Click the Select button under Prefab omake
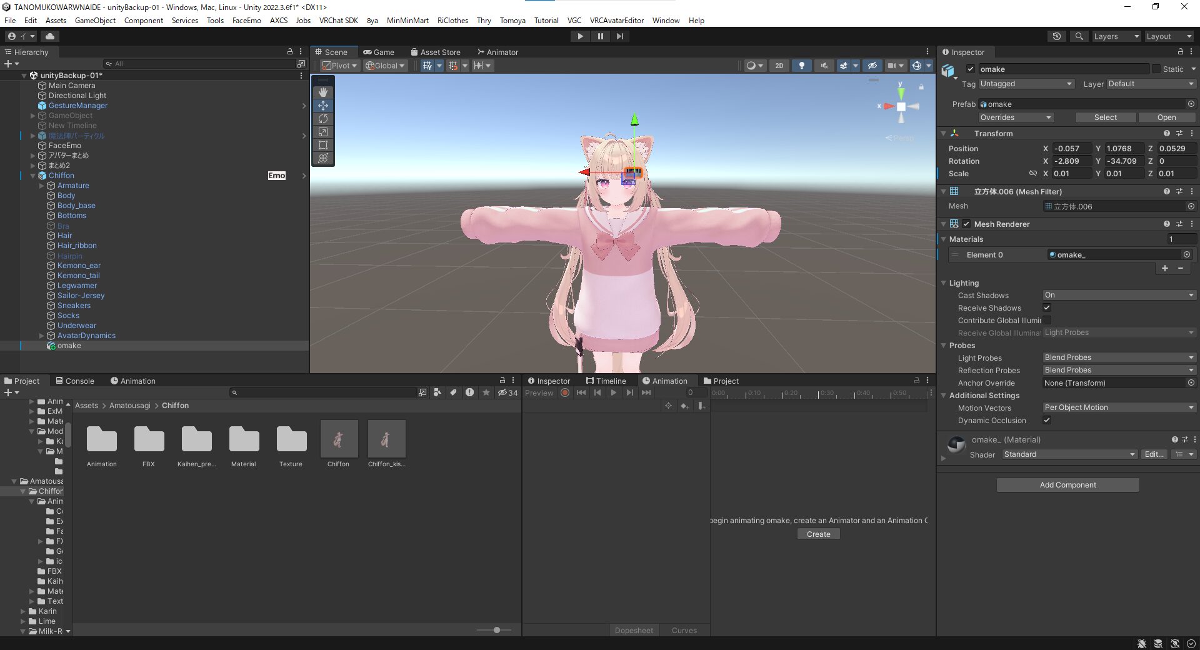The height and width of the screenshot is (650, 1200). (x=1106, y=117)
